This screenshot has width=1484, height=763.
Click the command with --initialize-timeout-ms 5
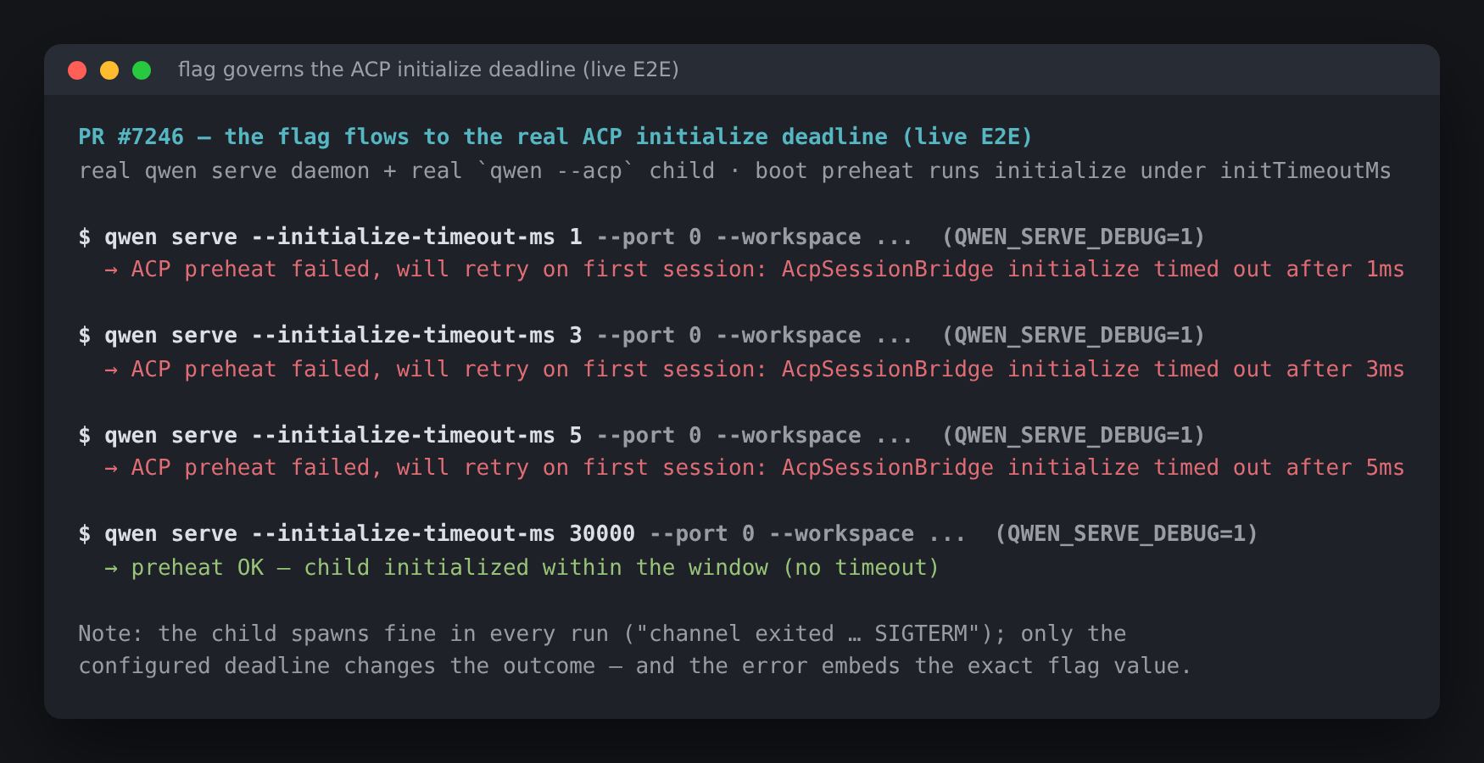[x=641, y=435]
